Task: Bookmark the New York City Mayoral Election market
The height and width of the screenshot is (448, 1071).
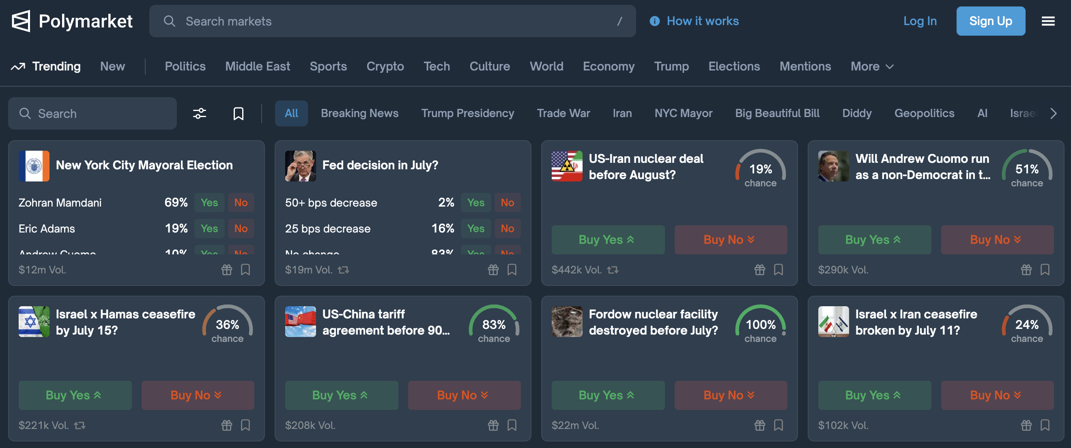Action: 245,270
